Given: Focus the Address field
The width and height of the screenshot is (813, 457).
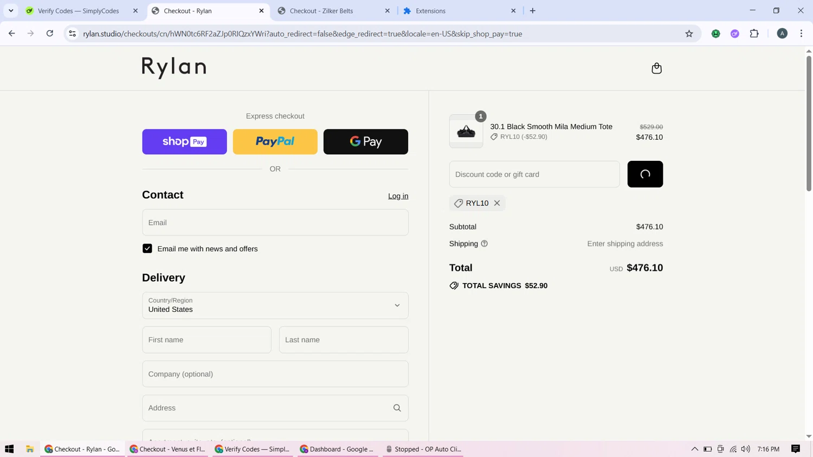Looking at the screenshot, I should coord(275,408).
